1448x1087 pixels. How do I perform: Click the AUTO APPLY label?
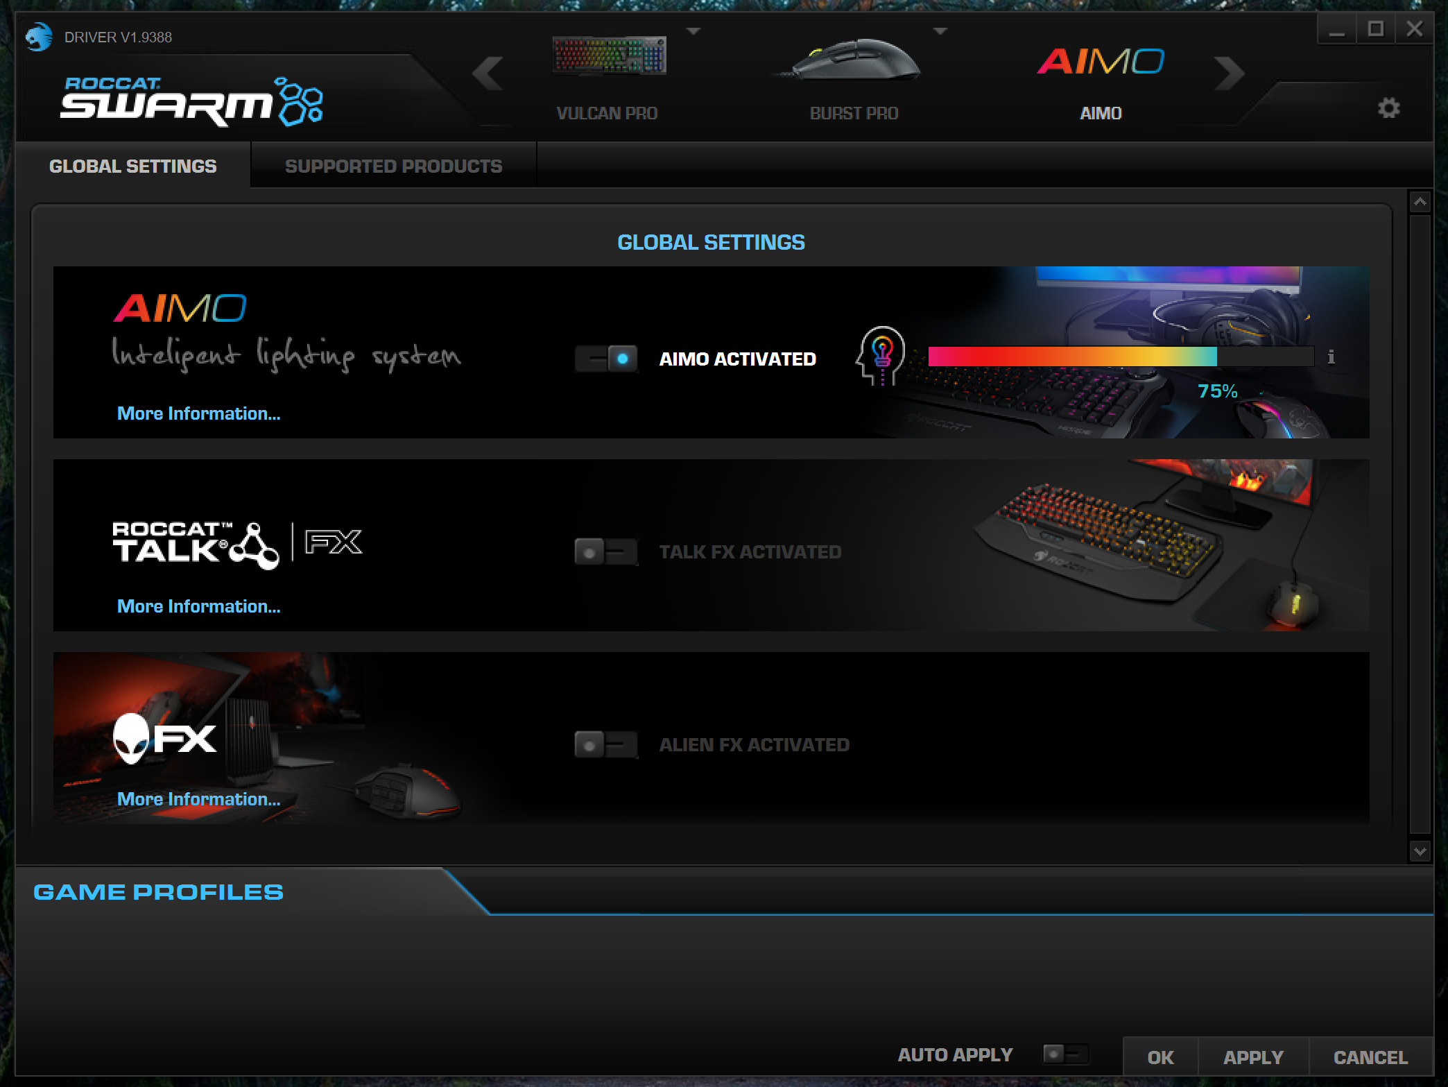click(x=956, y=1054)
